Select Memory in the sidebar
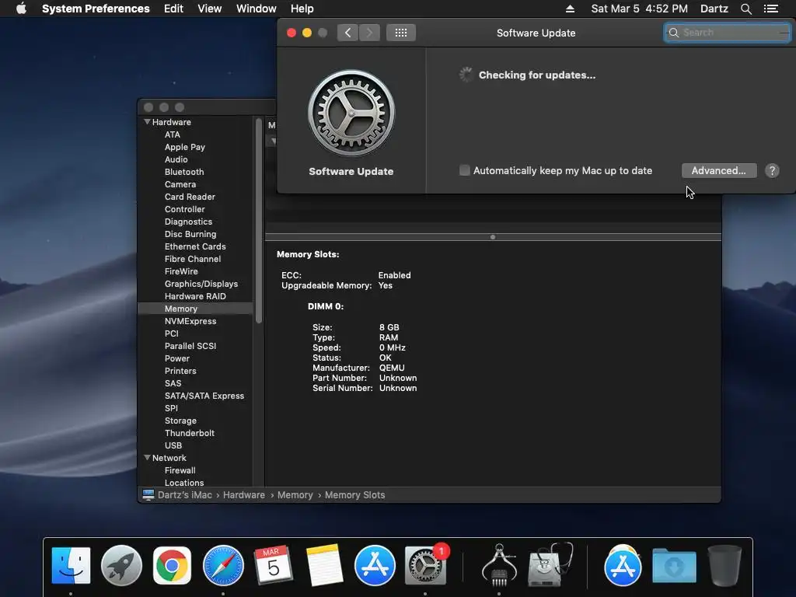 pyautogui.click(x=195, y=309)
